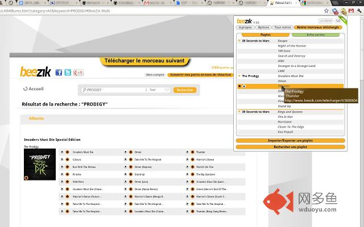Select Hurricane in the playlist
Image resolution: width=364 pixels, height=227 pixels.
tap(284, 122)
